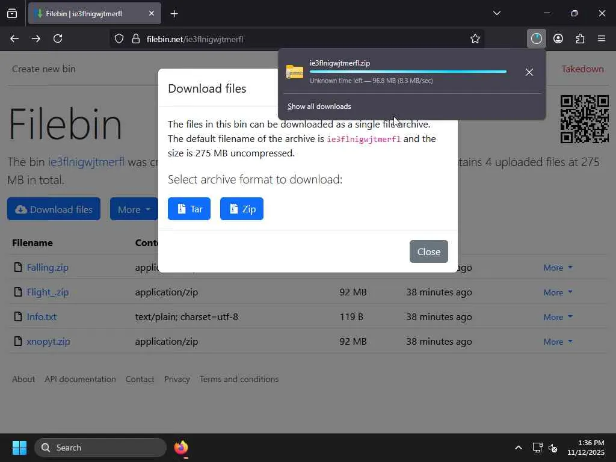Cancel the ie3flnigwjtmerfl.zip download

[529, 72]
